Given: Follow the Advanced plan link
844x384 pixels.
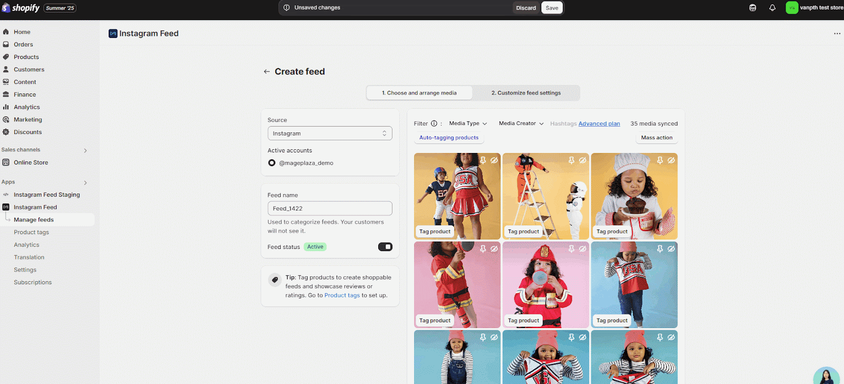Looking at the screenshot, I should click(599, 124).
